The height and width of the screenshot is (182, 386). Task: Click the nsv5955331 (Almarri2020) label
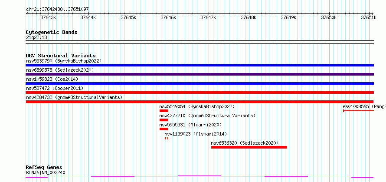(x=190, y=125)
